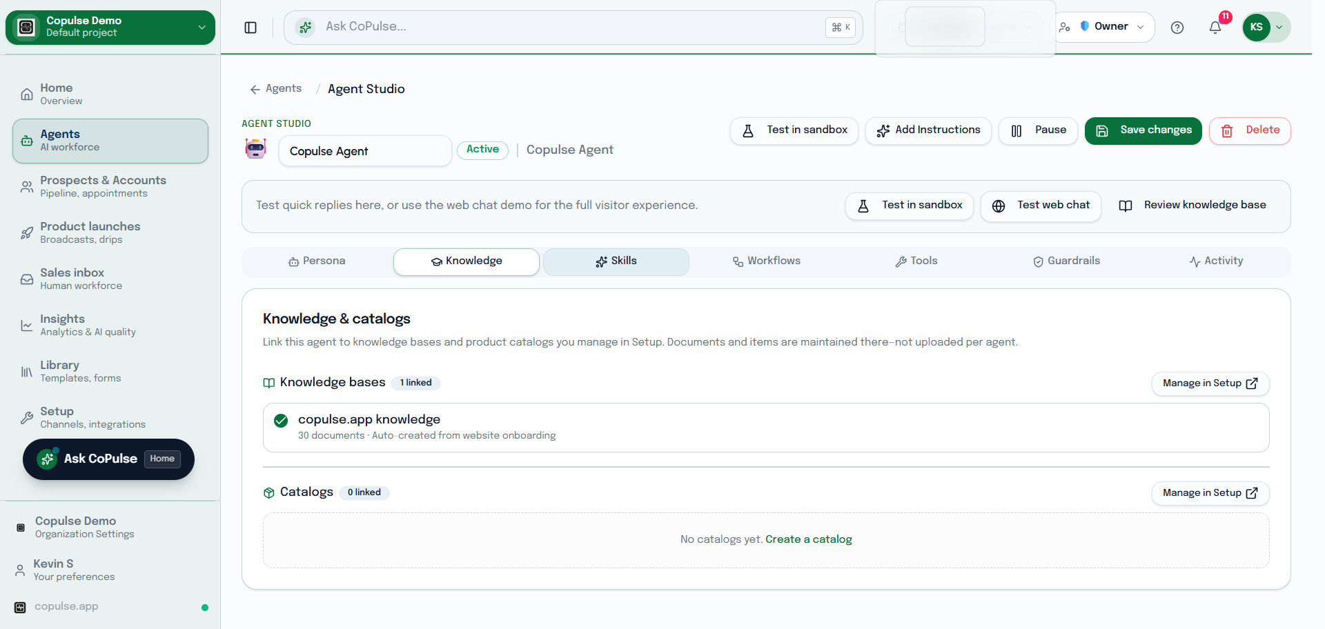
Task: Select Agents AI workforce in sidebar
Action: tap(110, 141)
